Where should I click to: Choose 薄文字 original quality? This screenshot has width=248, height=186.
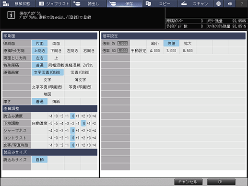[81, 80]
